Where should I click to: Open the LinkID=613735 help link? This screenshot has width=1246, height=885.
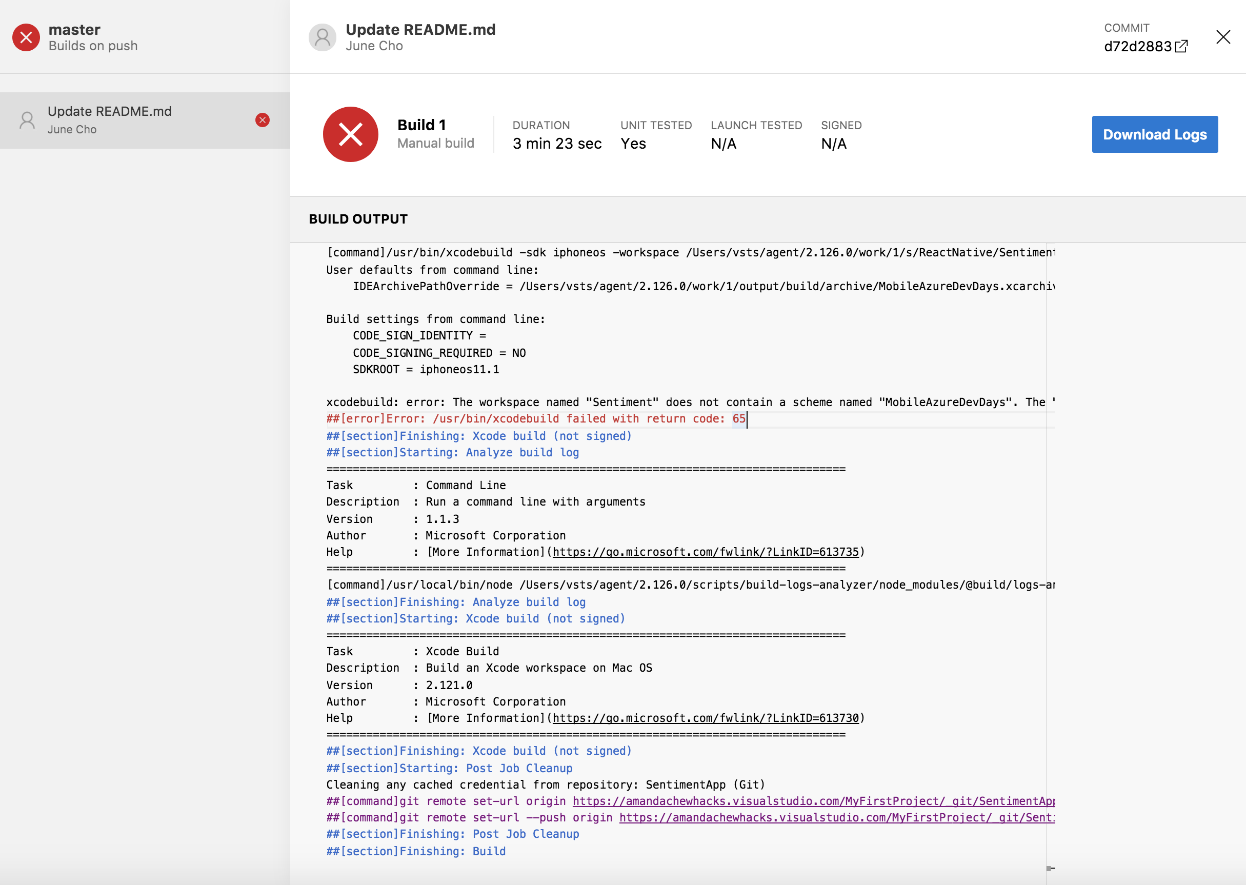click(x=706, y=552)
